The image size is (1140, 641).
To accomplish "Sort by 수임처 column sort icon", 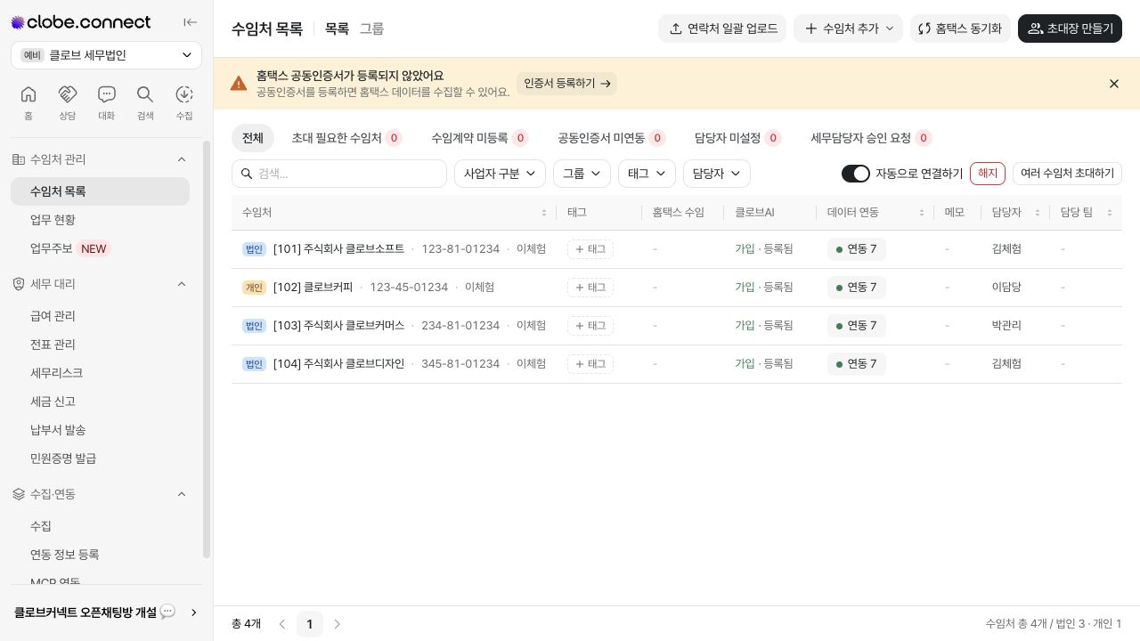I will (544, 213).
